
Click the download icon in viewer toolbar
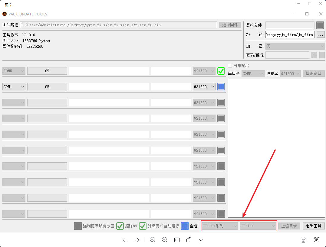point(201,240)
